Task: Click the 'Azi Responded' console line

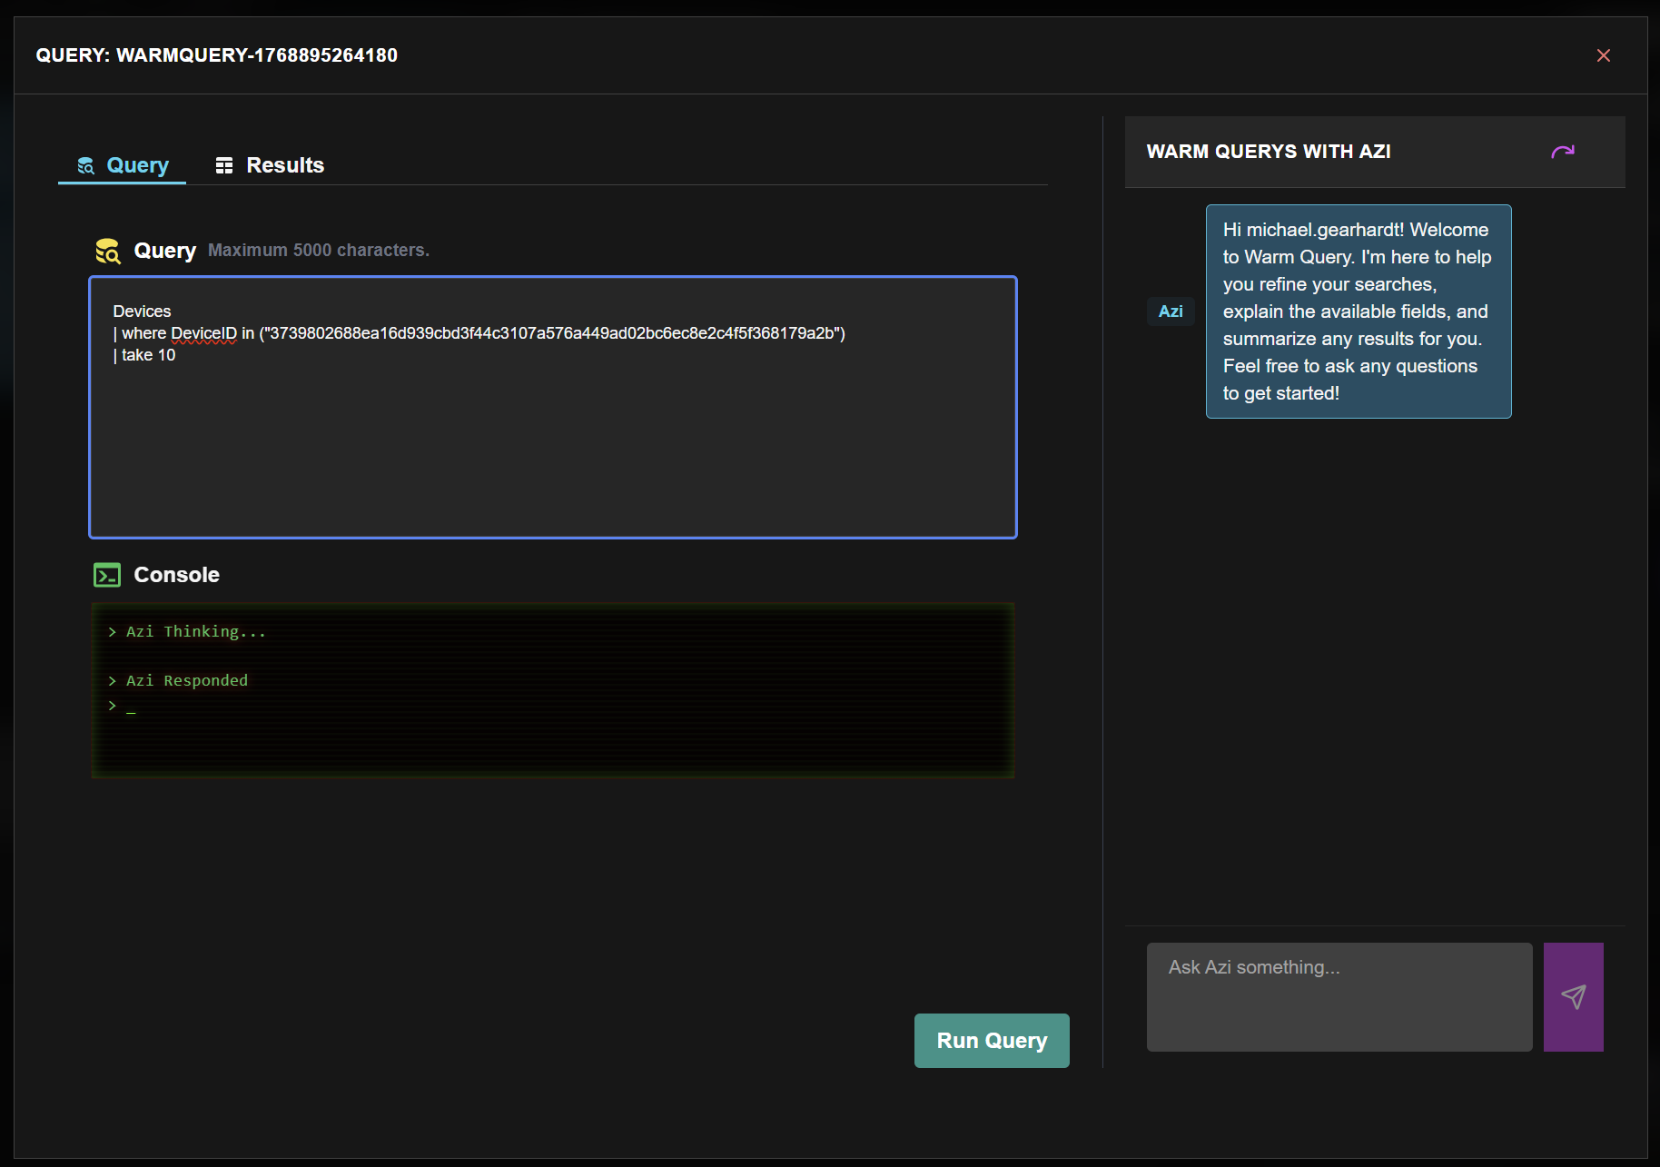Action: tap(178, 680)
